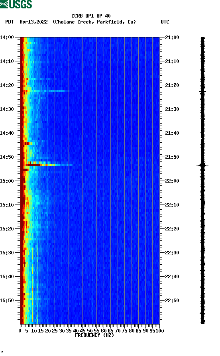The width and height of the screenshot is (220, 356).
Task: Click the '15:50' PDT time label
Action: [7, 300]
